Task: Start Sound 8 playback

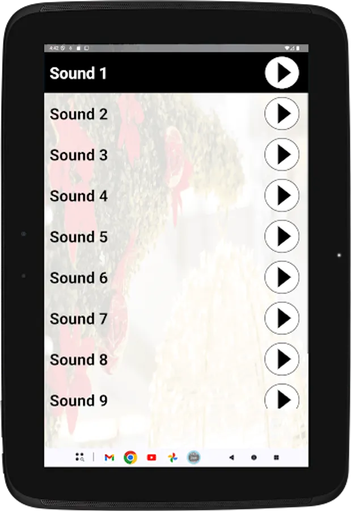Action: tap(282, 359)
